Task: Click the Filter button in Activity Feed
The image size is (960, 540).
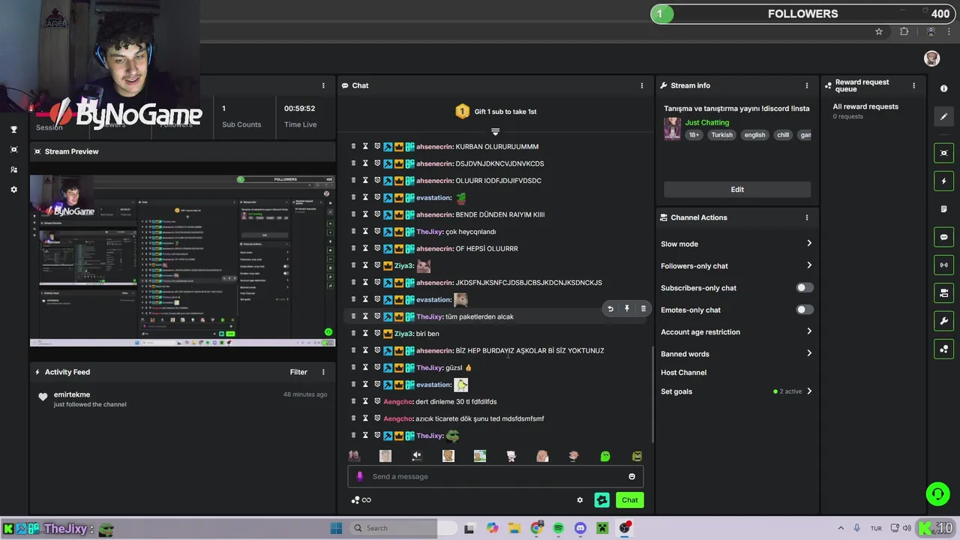Action: 298,372
